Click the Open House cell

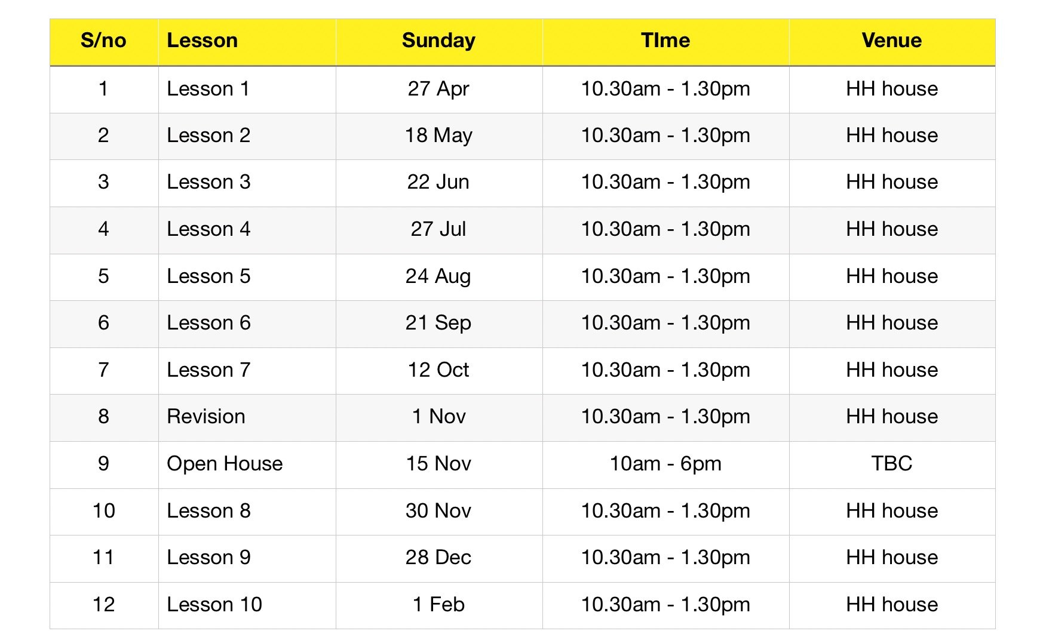(225, 464)
